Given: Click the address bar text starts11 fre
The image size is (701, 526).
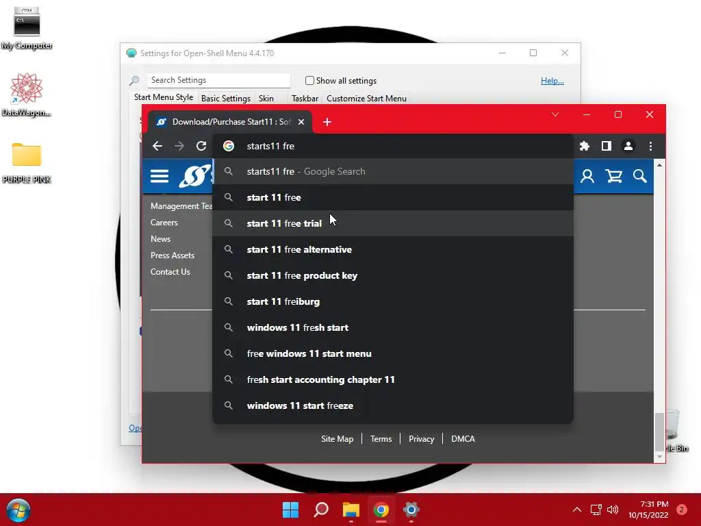Looking at the screenshot, I should click(x=270, y=146).
